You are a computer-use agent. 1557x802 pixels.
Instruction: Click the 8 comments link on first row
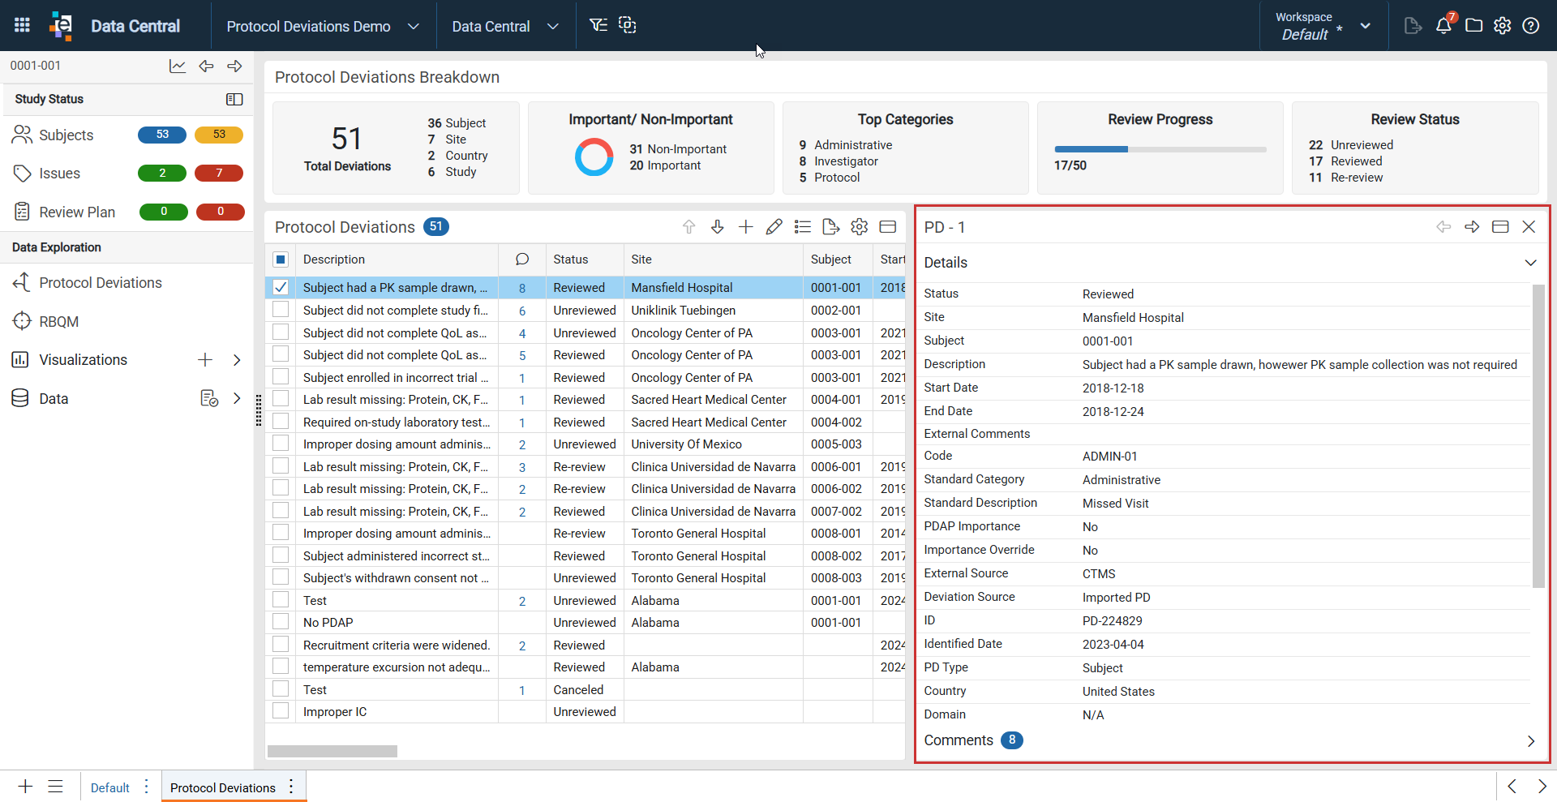tap(522, 288)
